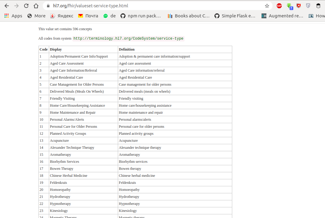Select 'Case Management for Older Persons' cell
325x218 pixels.
83,84
